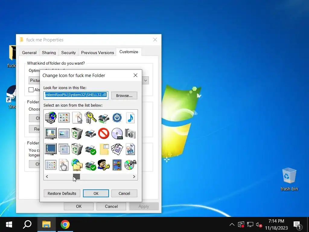Choose the empty recycle bin icon
309x232 pixels.
click(x=77, y=133)
